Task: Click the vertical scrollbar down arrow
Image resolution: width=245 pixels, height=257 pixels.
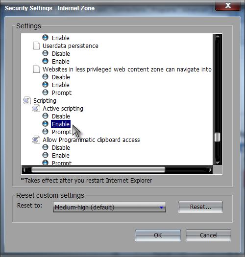Action: 218,162
